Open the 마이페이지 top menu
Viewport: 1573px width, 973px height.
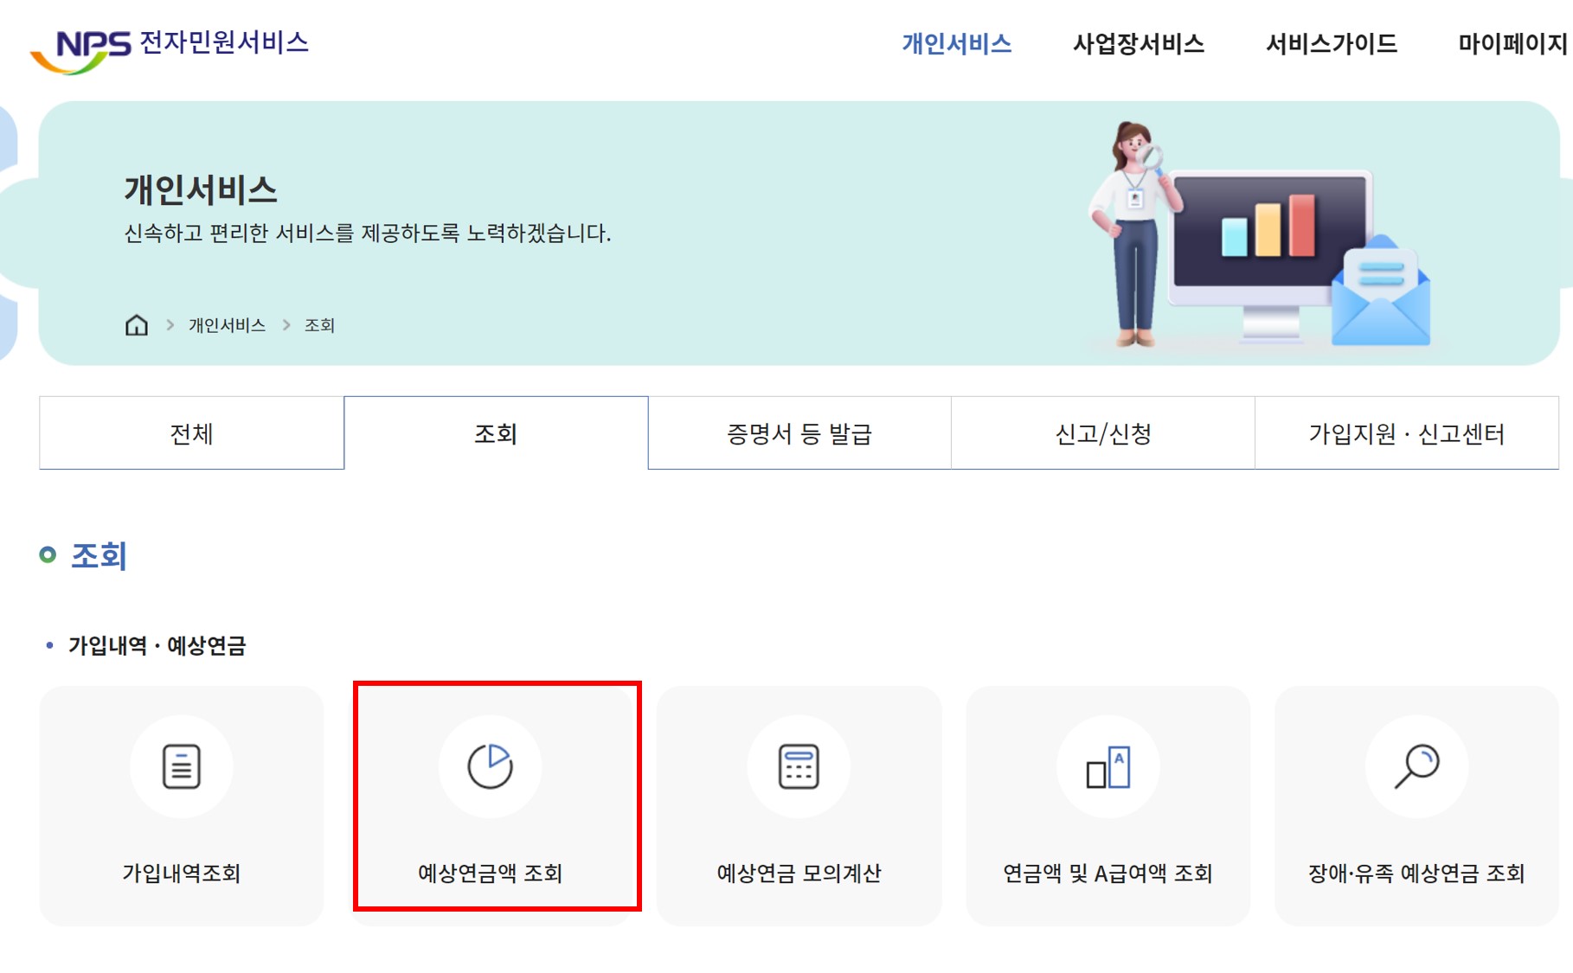(1512, 43)
